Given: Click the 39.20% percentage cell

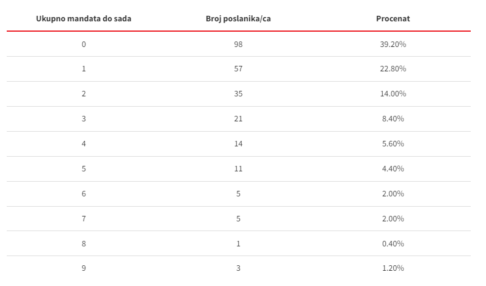Looking at the screenshot, I should point(393,45).
